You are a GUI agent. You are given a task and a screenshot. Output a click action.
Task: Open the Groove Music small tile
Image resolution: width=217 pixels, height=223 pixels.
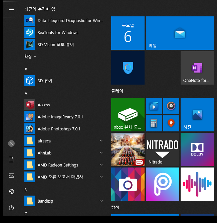pyautogui.click(x=171, y=106)
